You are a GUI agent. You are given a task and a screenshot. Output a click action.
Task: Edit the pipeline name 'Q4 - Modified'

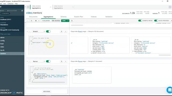[x=56, y=21]
